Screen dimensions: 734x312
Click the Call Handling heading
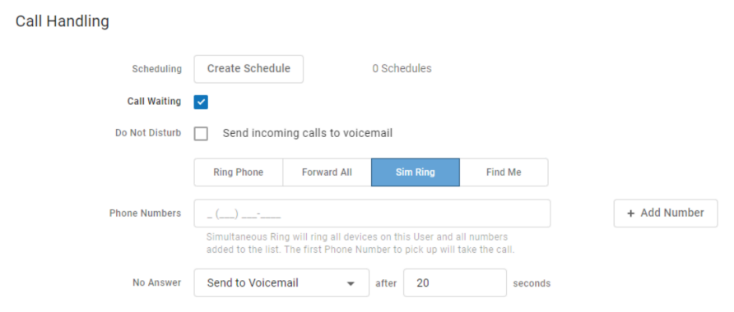coord(63,21)
